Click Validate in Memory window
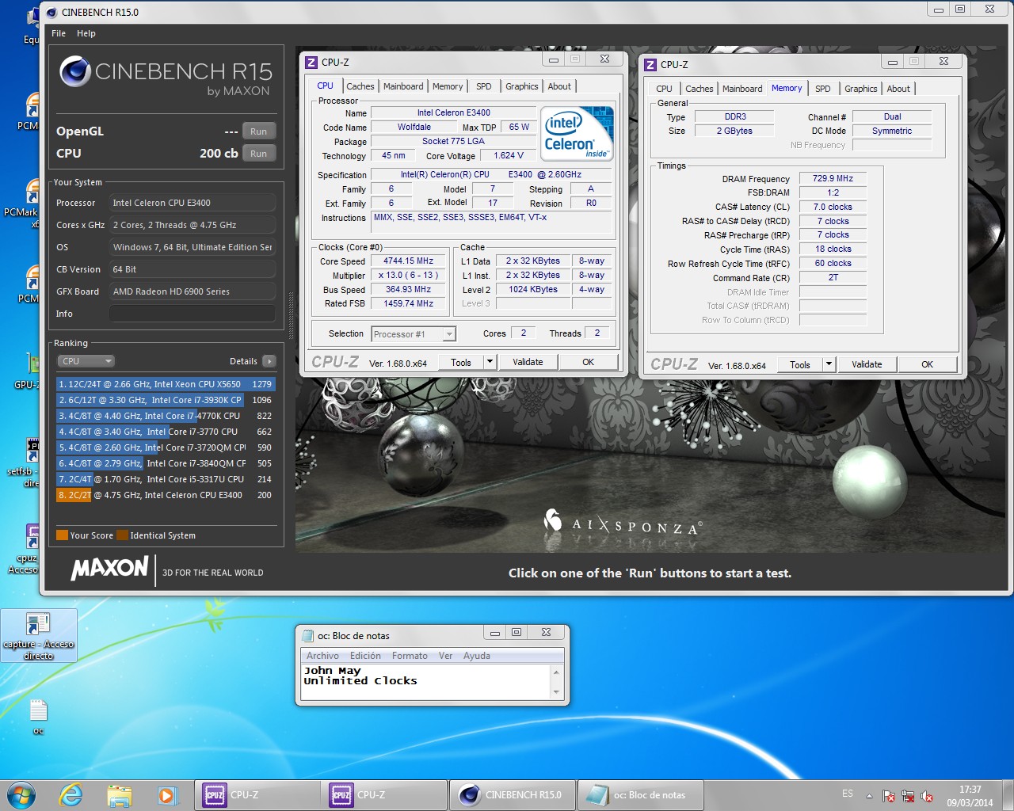 point(867,364)
